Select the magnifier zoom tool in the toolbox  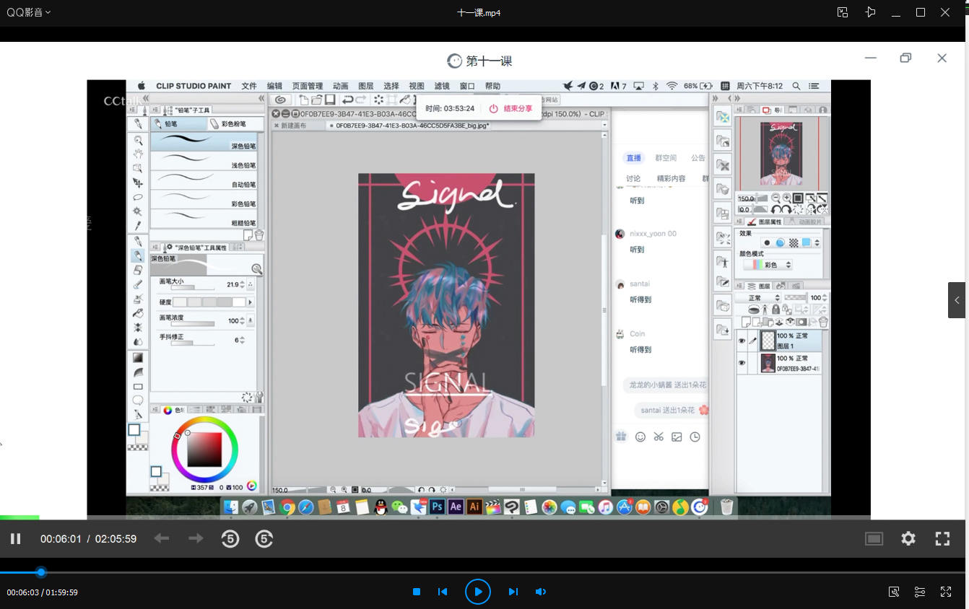[138, 141]
